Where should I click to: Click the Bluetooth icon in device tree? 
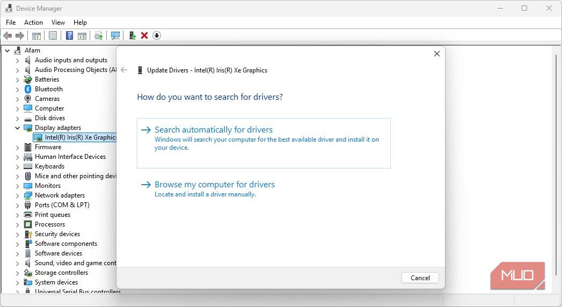[x=28, y=89]
